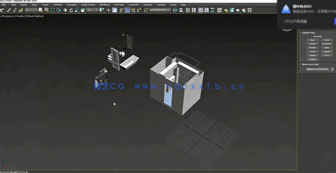Screen dimensions: 336x173
Task: Click the blue droplet app icon in the popup
Action: [286, 9]
